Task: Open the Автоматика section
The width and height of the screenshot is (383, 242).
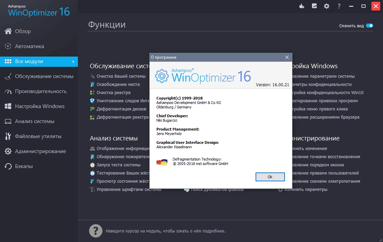Action: (39, 46)
